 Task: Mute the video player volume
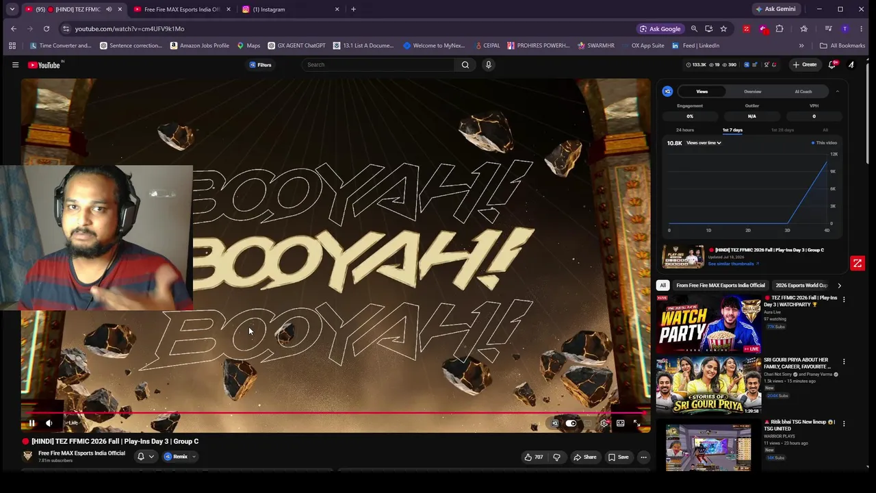coord(49,423)
